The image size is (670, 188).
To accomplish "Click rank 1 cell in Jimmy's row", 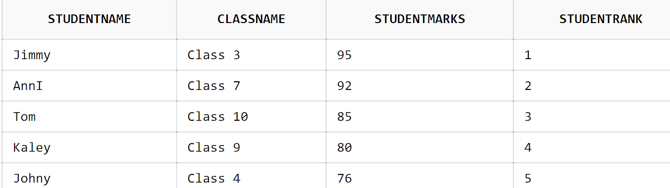I will 592,55.
